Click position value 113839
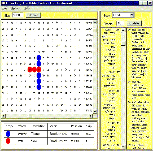 coord(75,141)
